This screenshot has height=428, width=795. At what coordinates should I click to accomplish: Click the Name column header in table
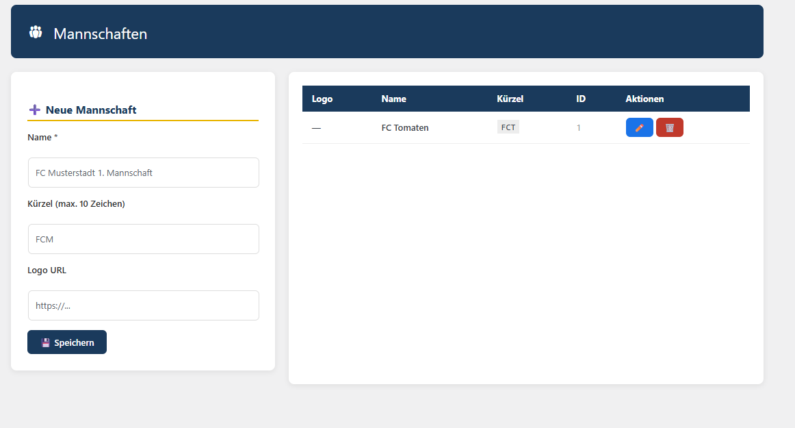pos(393,99)
